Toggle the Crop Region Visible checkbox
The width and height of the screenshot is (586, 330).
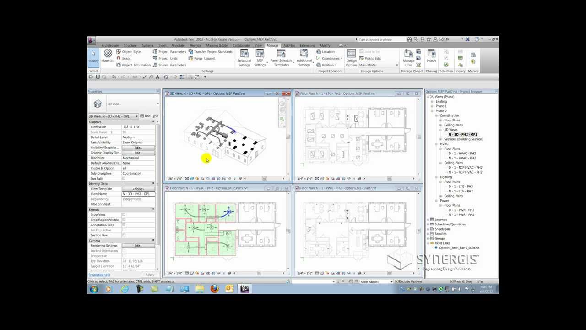click(124, 220)
